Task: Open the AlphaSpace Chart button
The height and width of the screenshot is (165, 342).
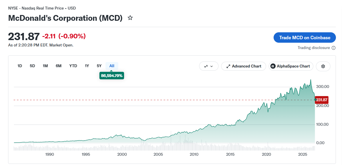Action: [x=291, y=66]
